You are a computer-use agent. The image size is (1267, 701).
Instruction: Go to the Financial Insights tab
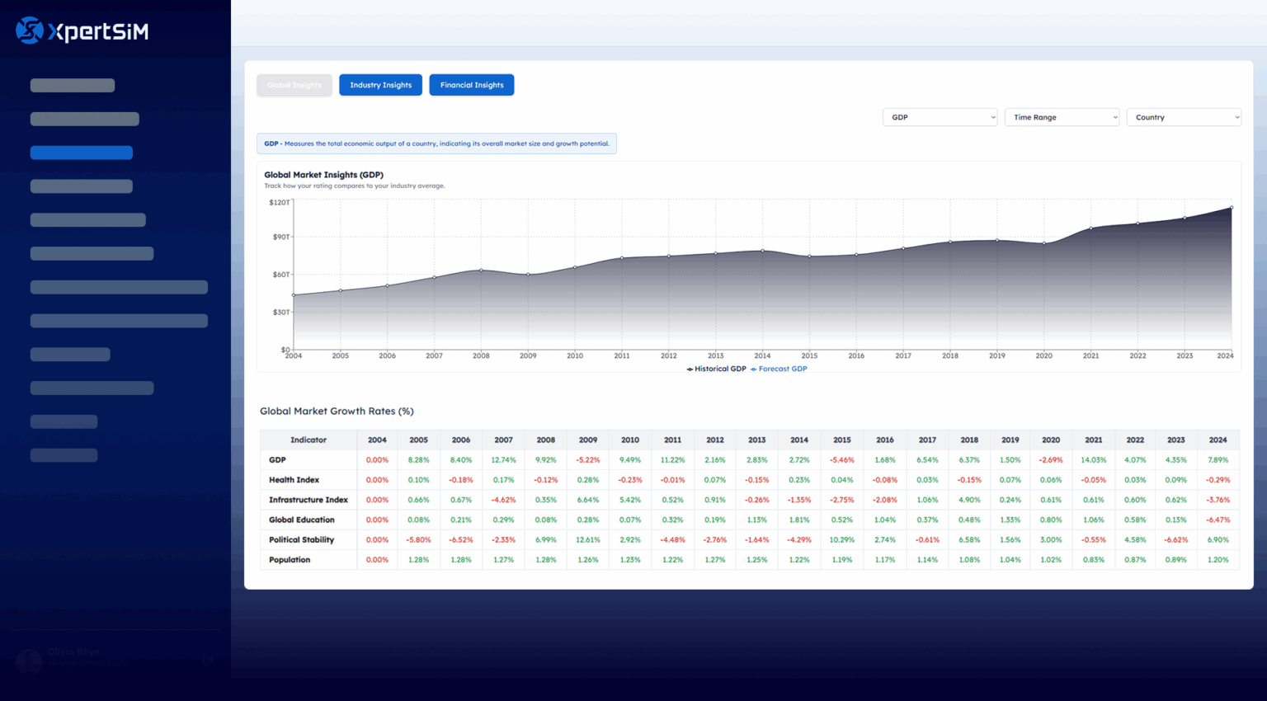click(471, 85)
